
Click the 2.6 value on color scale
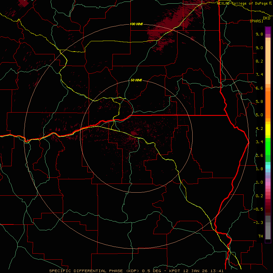259,155
